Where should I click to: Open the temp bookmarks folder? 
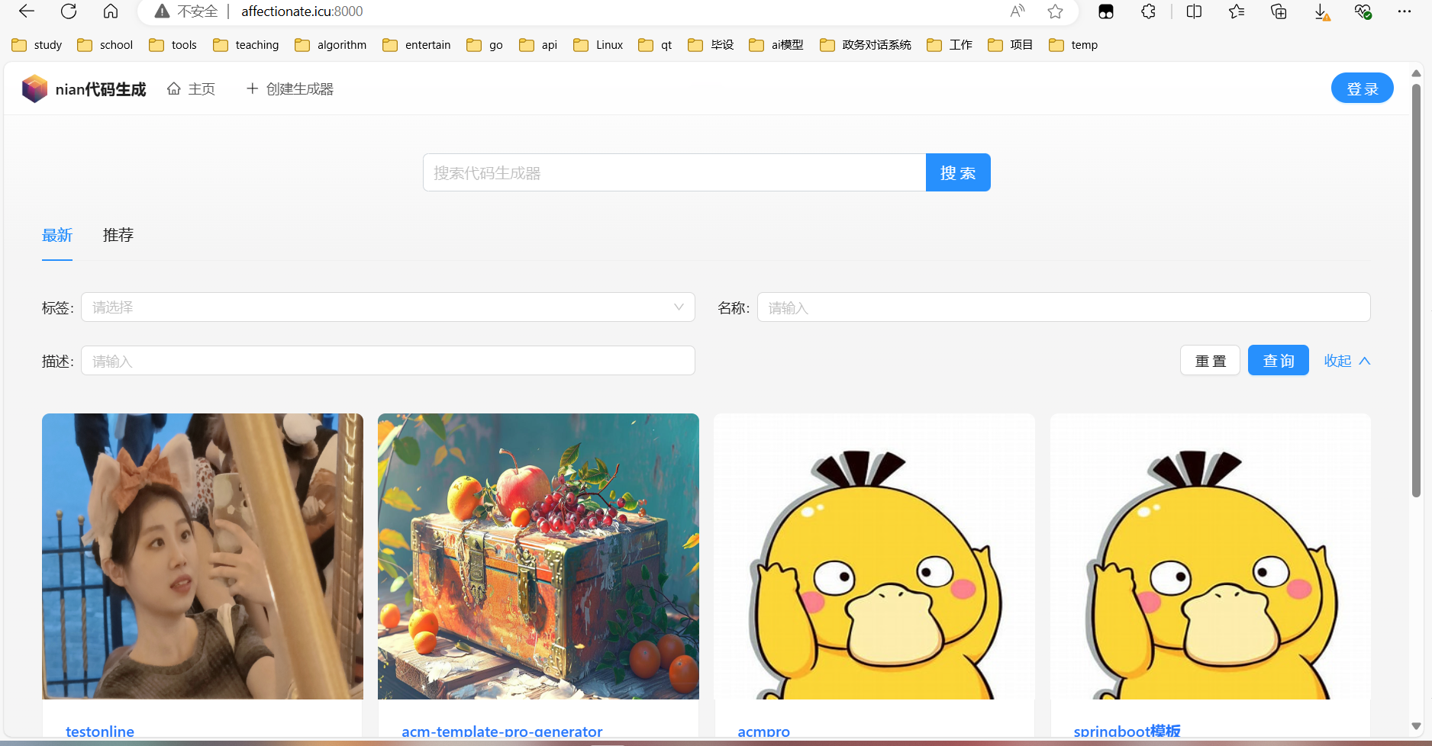[1073, 45]
